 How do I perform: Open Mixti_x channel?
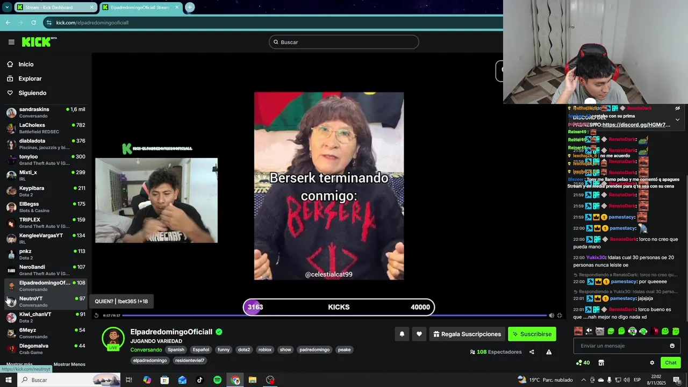pyautogui.click(x=46, y=175)
